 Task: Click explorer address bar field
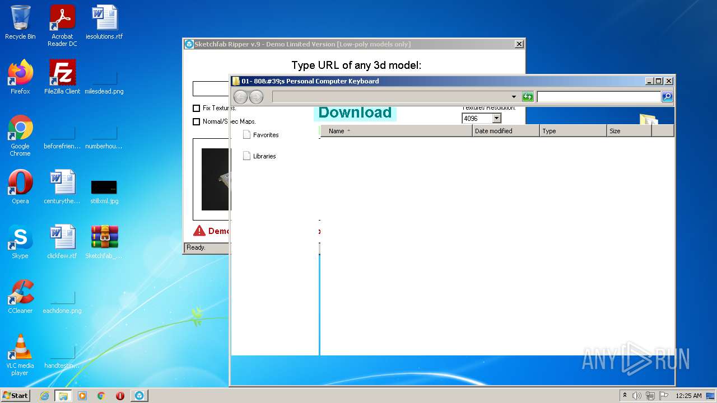point(391,97)
